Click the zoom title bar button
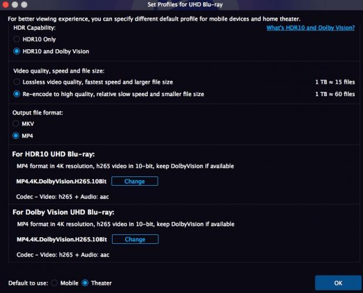Image resolution: width=363 pixels, height=293 pixels. coord(24,4)
